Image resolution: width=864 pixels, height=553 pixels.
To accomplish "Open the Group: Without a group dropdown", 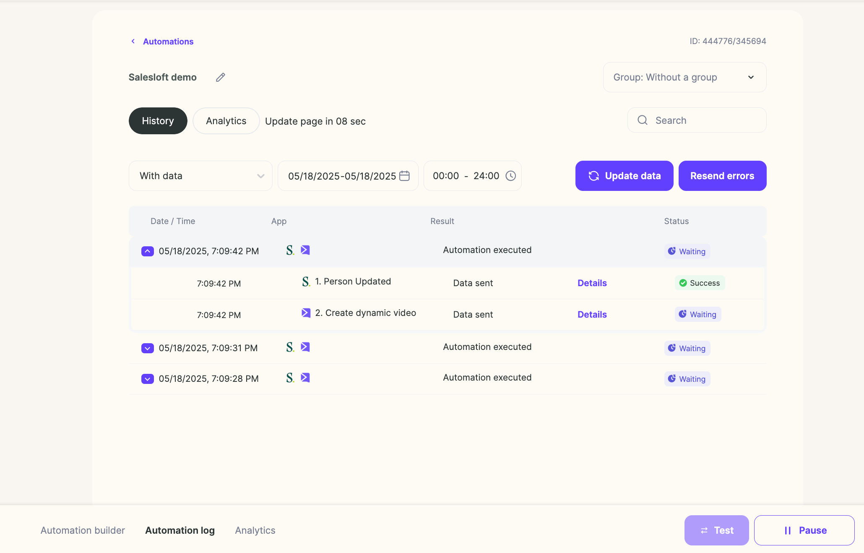I will [684, 77].
